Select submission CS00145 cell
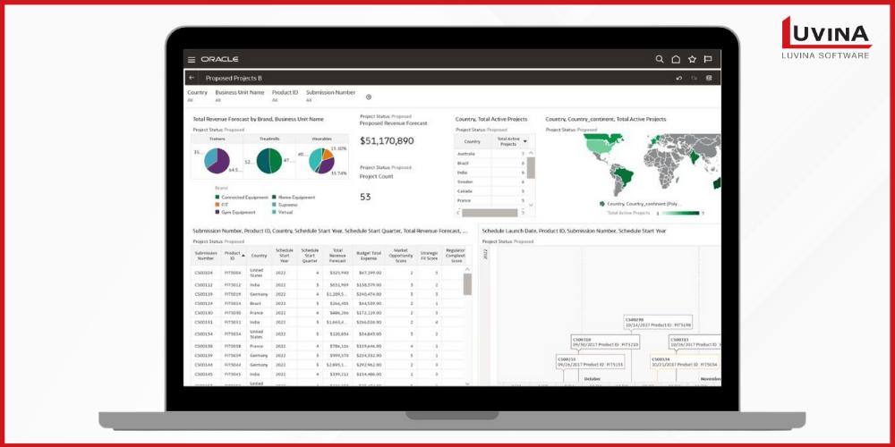Image resolution: width=895 pixels, height=447 pixels. pyautogui.click(x=204, y=374)
